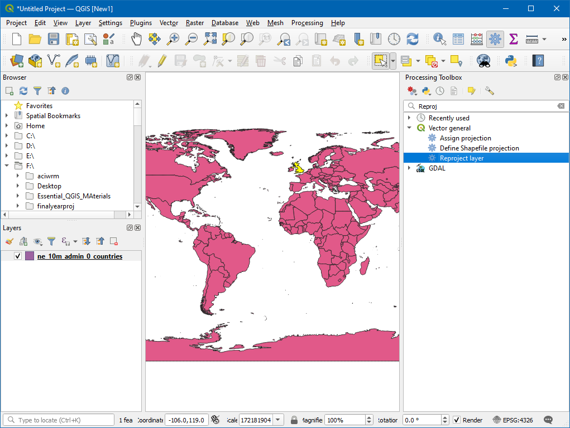Screen dimensions: 570x428
Task: Select the Reproject layer algorithm
Action: click(x=461, y=158)
